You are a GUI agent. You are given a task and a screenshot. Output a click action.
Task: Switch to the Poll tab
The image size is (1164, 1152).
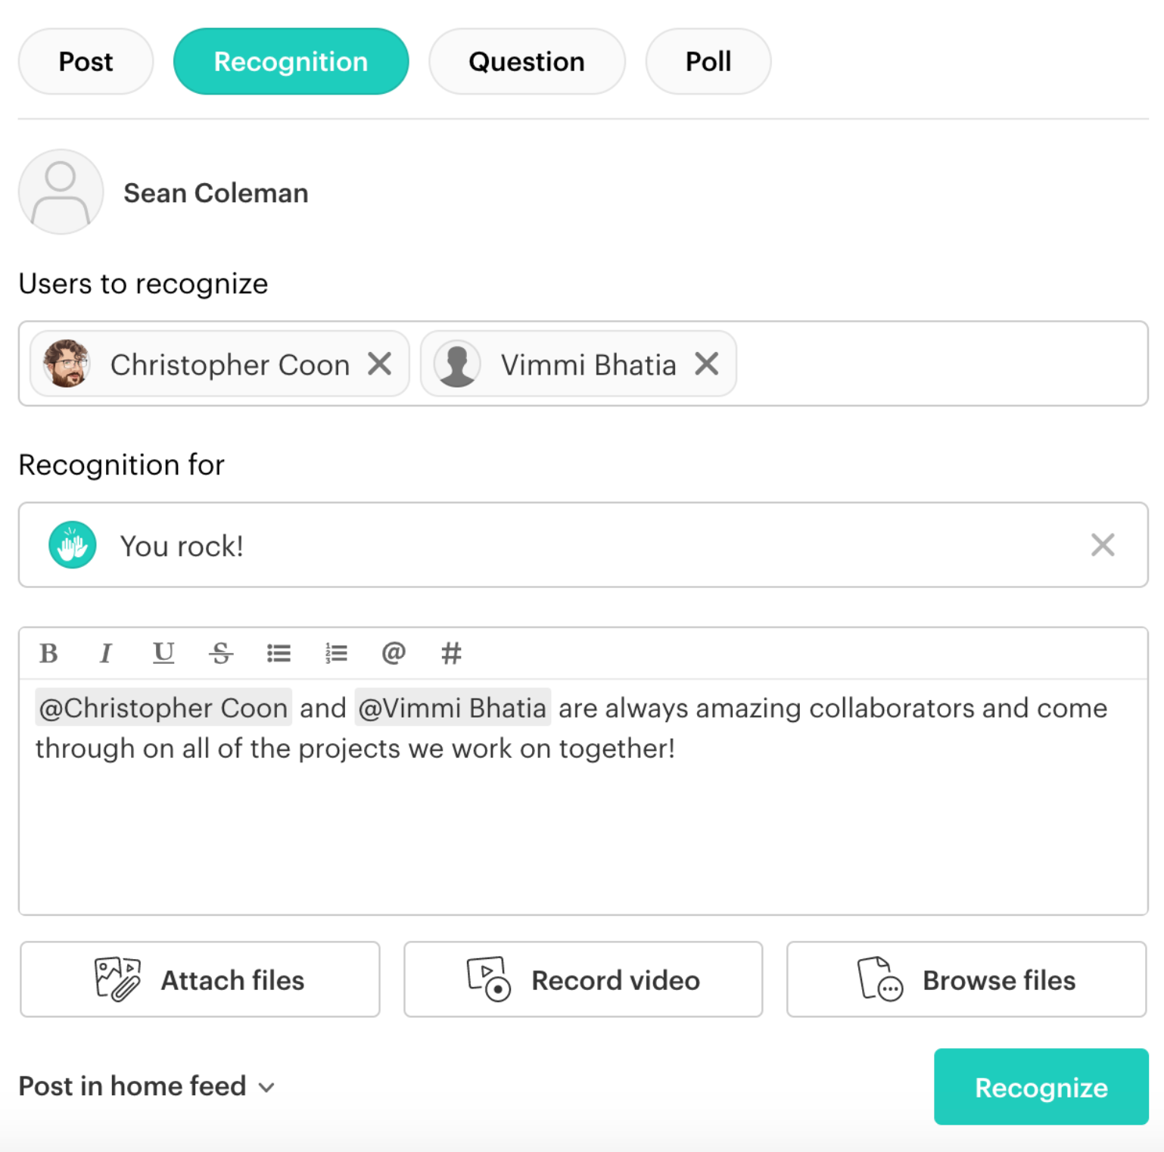coord(707,61)
